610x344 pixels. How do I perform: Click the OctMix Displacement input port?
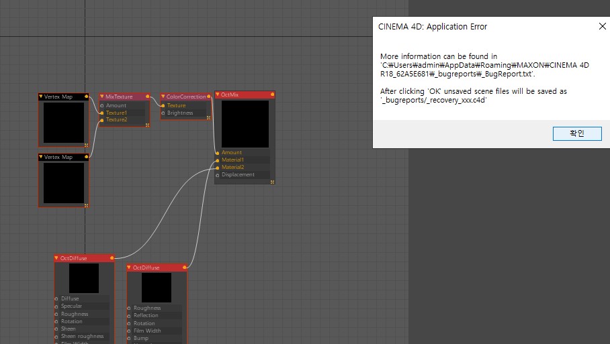click(218, 175)
